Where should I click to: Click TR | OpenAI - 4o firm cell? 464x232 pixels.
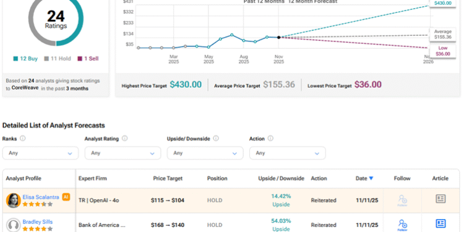tap(99, 200)
